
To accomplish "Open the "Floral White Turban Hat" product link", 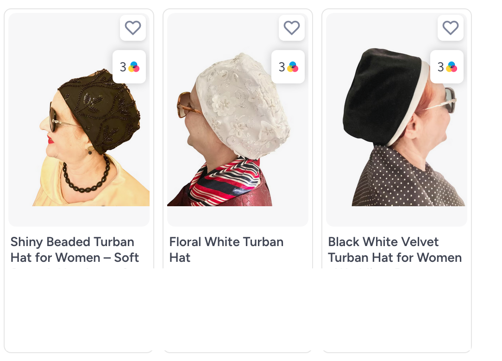I will (226, 249).
